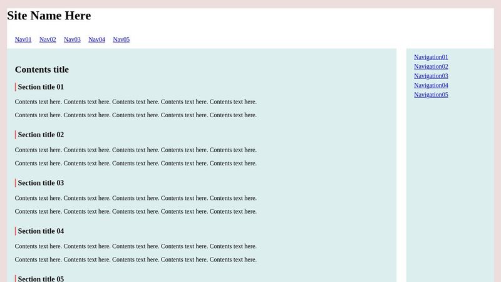
Task: Click the "Site Name Here" heading
Action: pos(49,16)
